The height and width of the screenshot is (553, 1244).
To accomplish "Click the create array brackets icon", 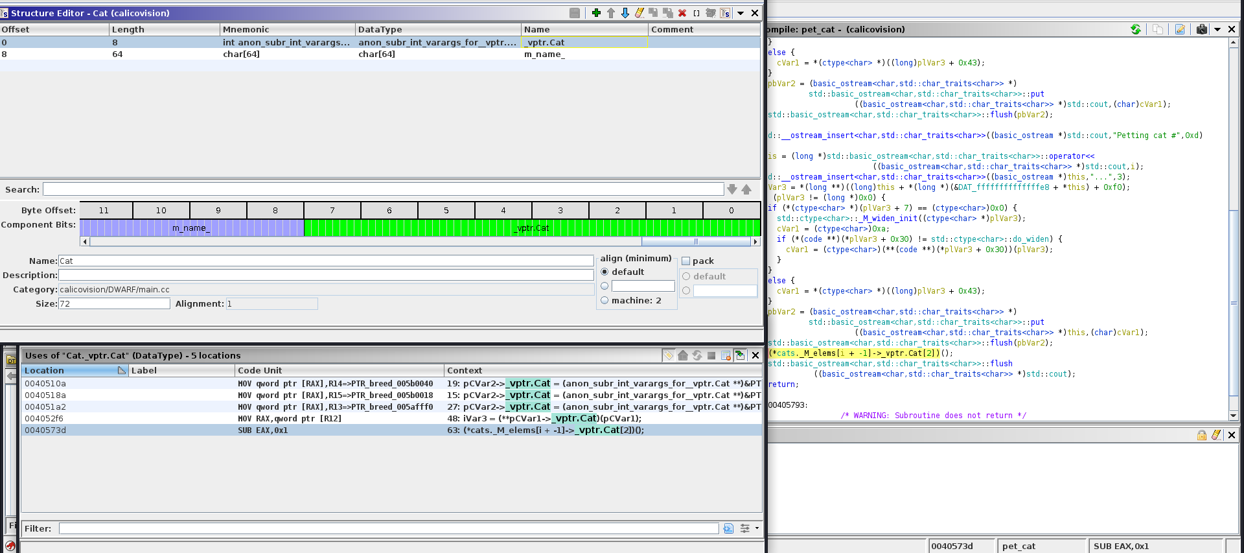I will 697,13.
